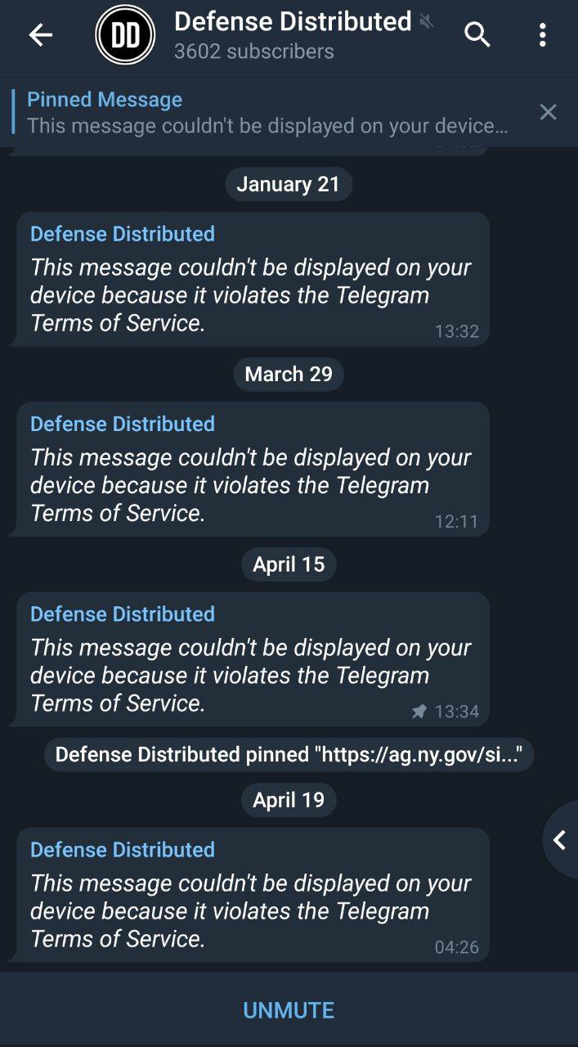Tap the side share arrow handle
The width and height of the screenshot is (578, 1047).
click(x=560, y=839)
